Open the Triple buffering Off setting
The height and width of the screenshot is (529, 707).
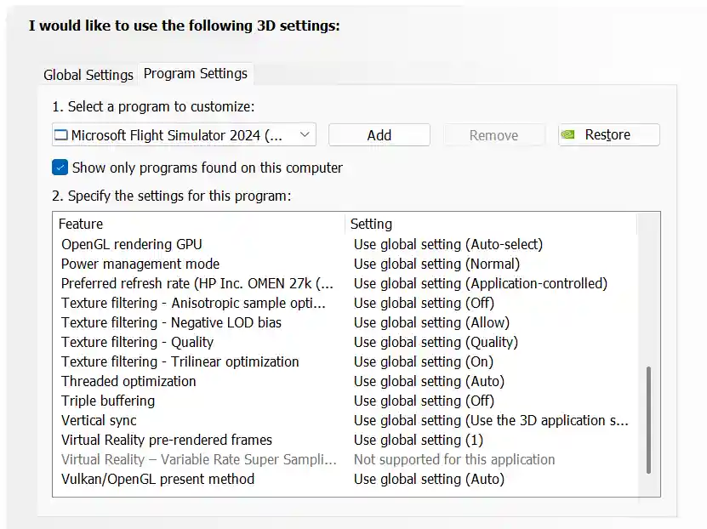(424, 401)
